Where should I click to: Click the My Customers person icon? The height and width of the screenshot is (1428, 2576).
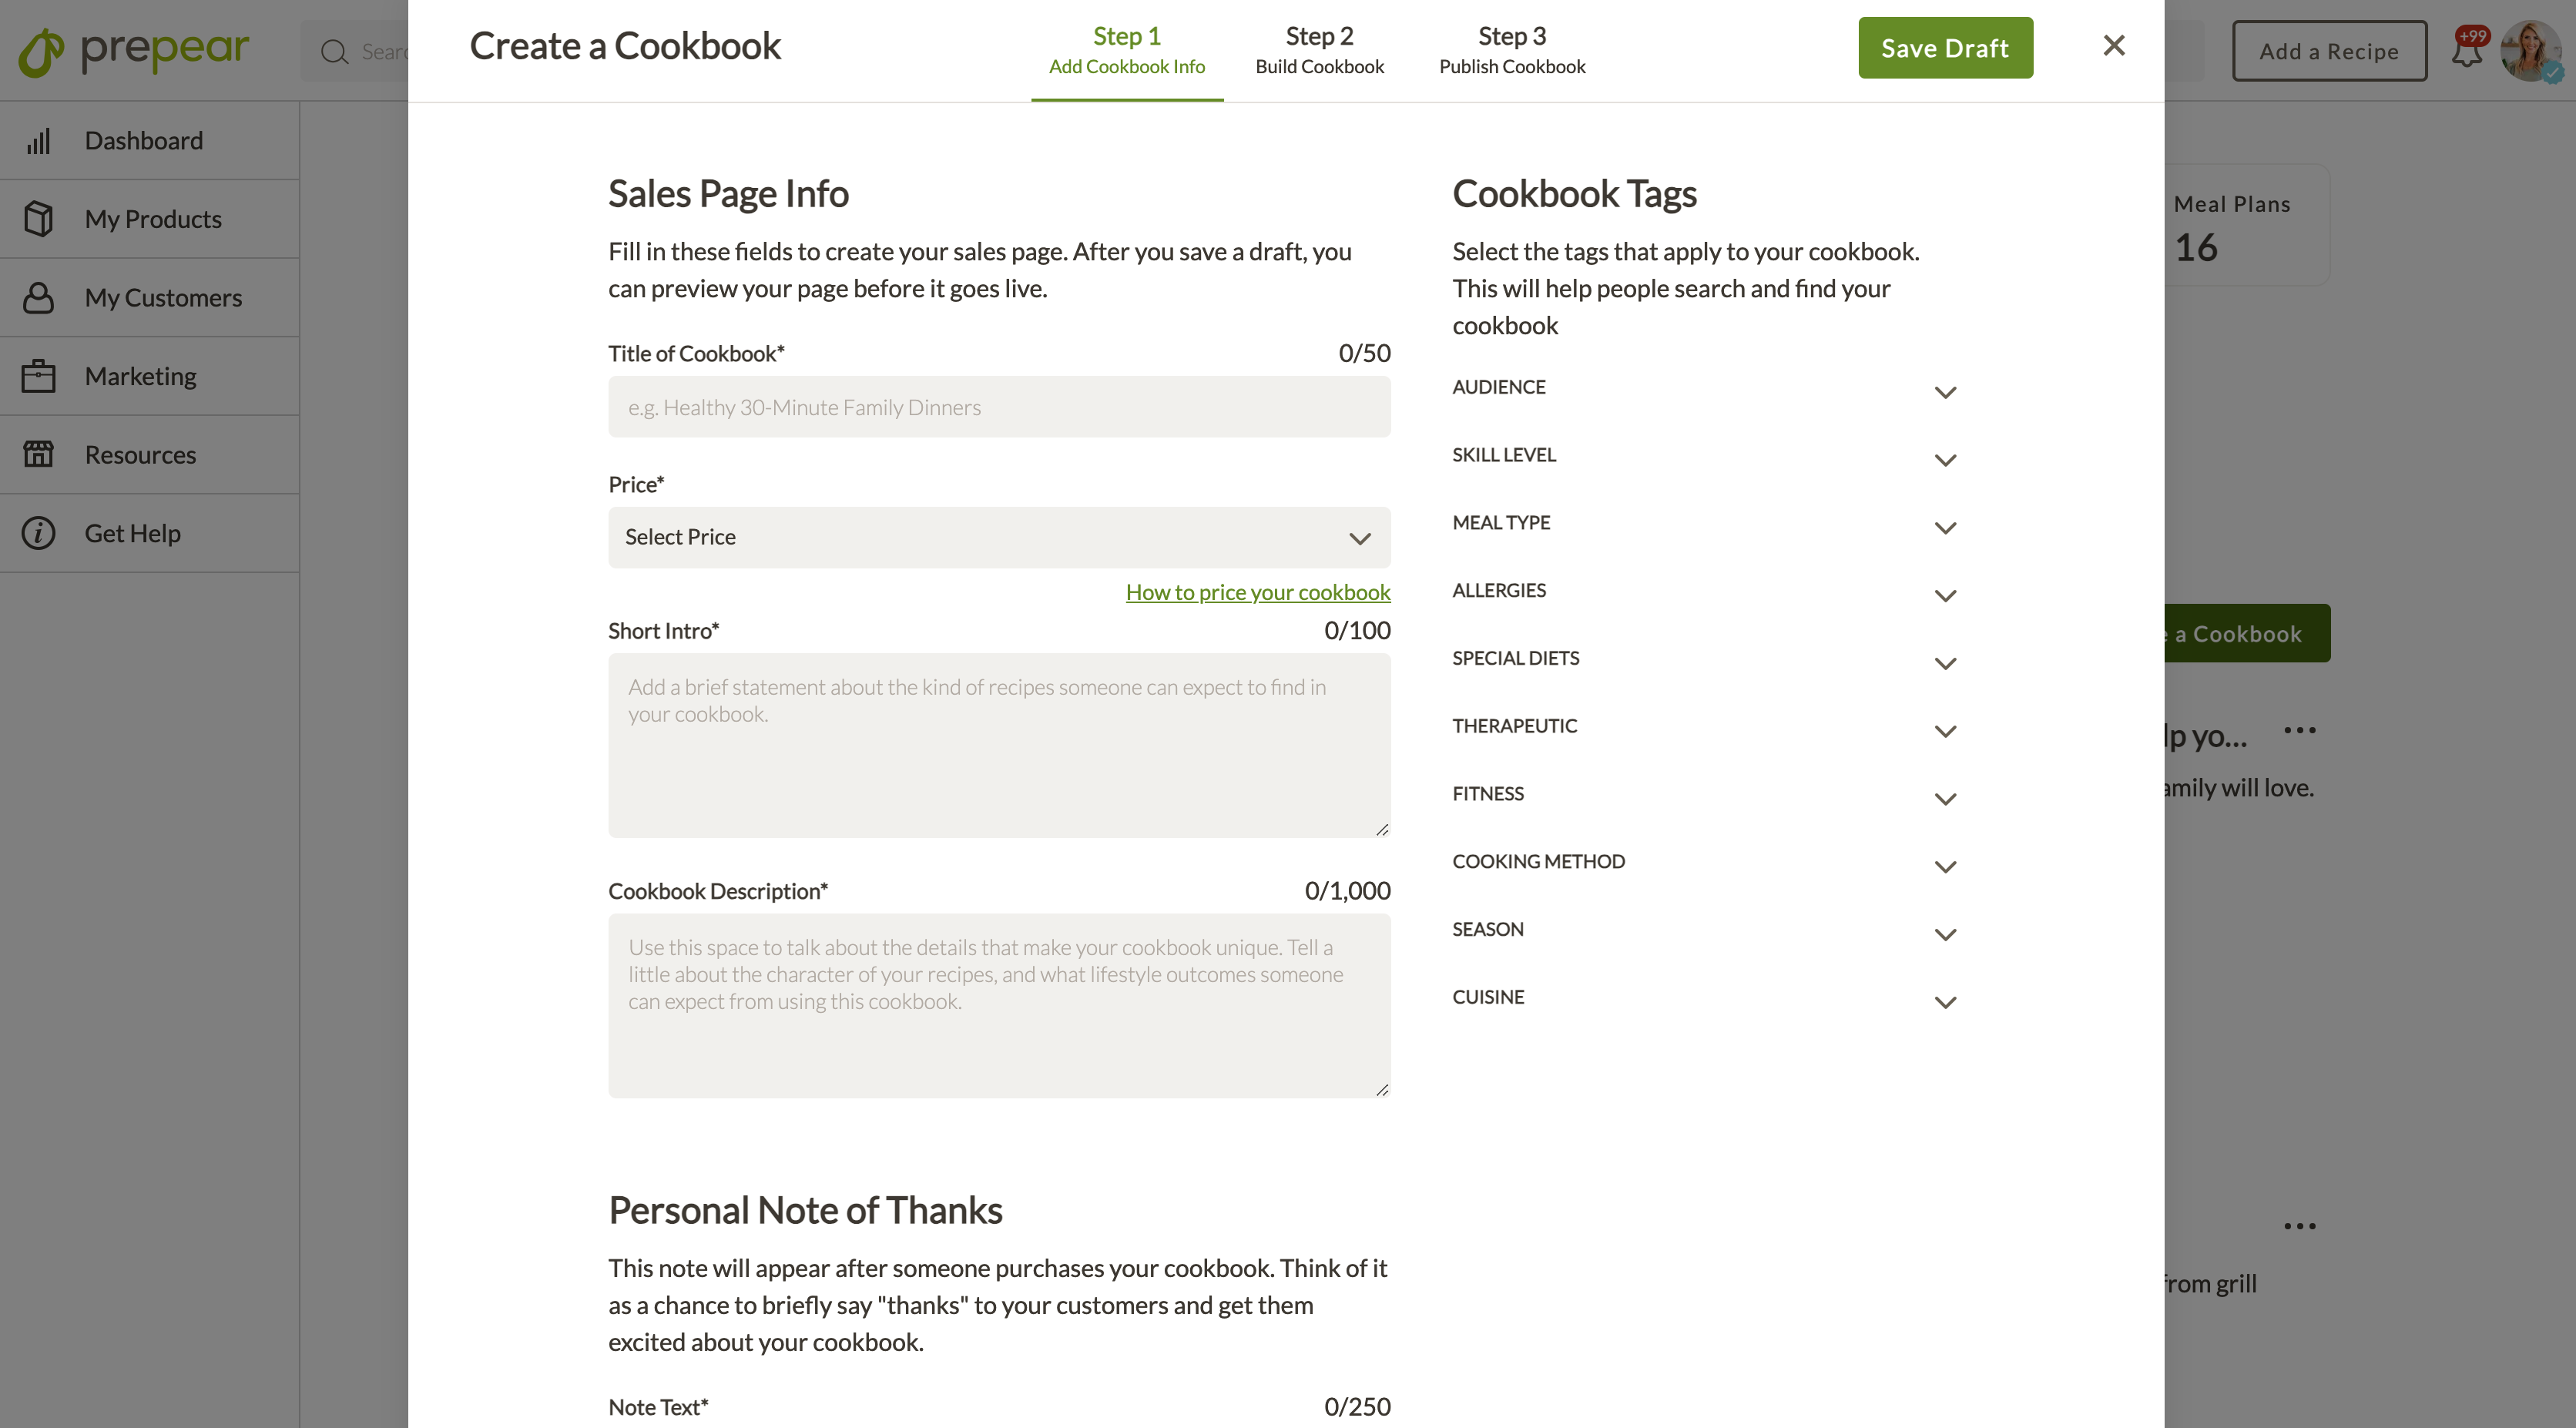click(x=38, y=298)
